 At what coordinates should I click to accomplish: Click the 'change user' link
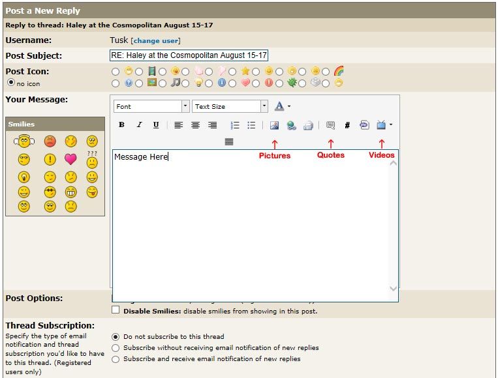coord(156,40)
